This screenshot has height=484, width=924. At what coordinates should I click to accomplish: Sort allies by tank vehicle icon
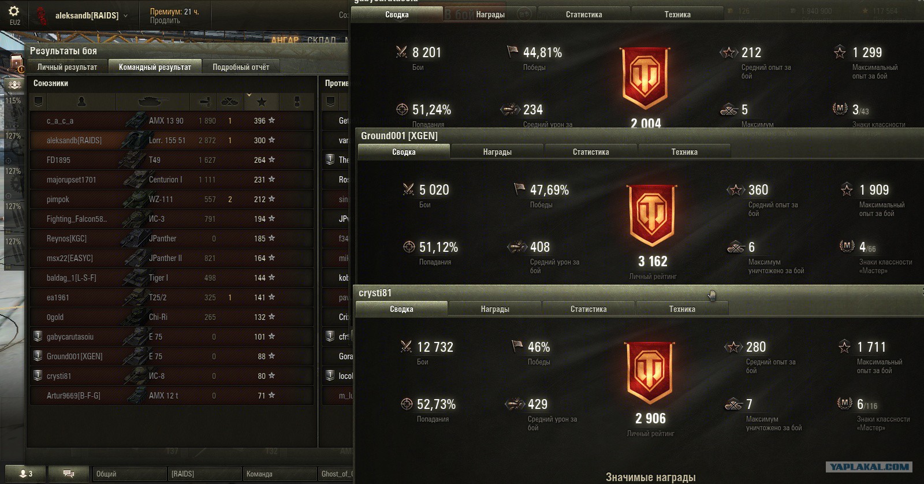[x=153, y=102]
